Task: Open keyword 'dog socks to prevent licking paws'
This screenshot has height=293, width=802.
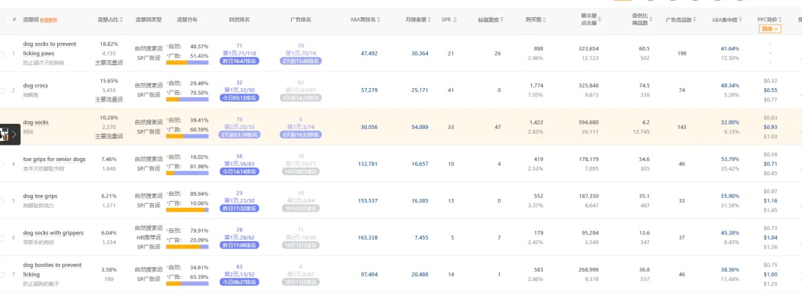Action: pyautogui.click(x=50, y=48)
